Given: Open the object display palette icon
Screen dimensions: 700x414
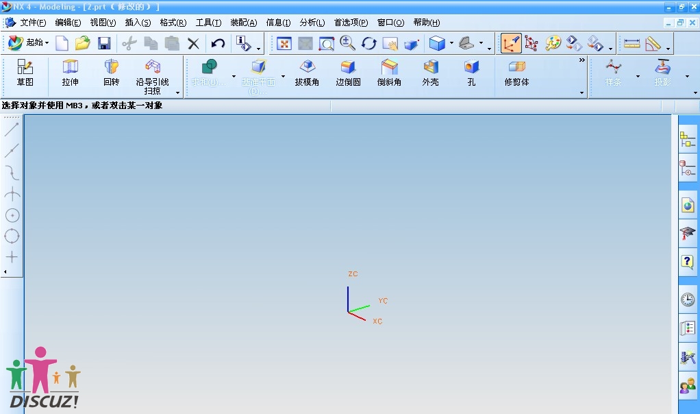Looking at the screenshot, I should 553,43.
